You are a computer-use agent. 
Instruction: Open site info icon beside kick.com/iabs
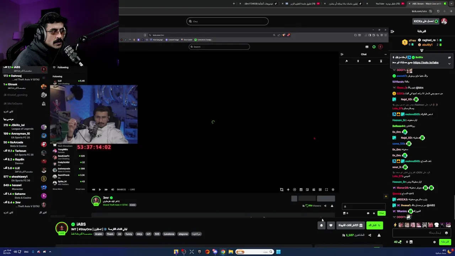point(430,11)
